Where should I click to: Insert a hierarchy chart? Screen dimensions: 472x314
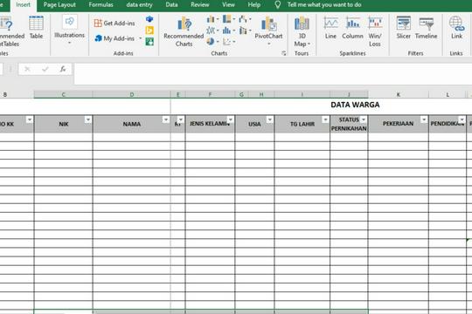point(229,19)
